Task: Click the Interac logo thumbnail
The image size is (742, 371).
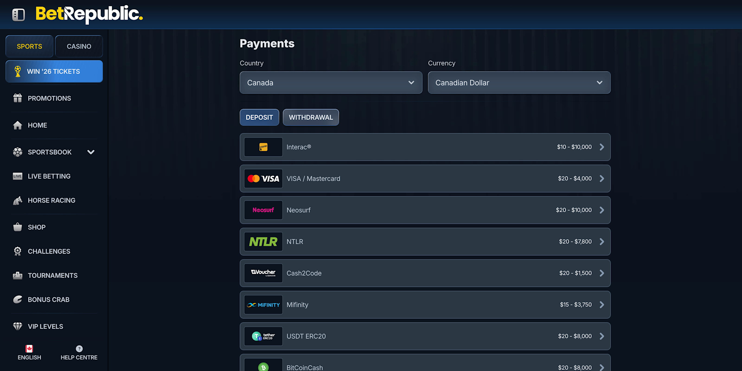Action: tap(263, 147)
